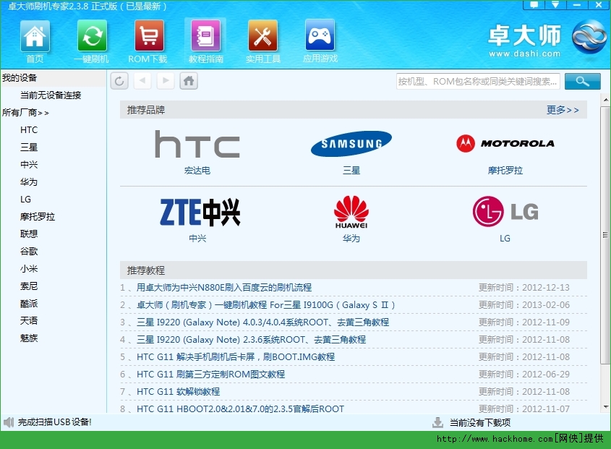Select 中兴 in the manufacturer sidebar
The image size is (611, 449).
[29, 164]
